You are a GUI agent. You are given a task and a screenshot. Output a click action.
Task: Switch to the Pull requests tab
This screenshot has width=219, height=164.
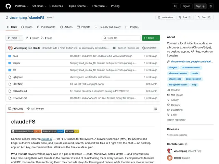click(x=46, y=27)
